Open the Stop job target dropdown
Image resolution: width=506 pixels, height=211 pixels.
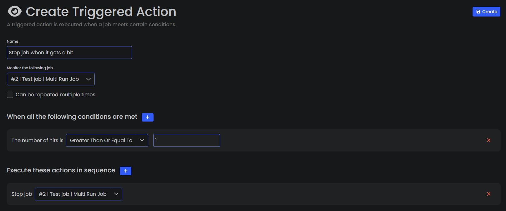[78, 194]
